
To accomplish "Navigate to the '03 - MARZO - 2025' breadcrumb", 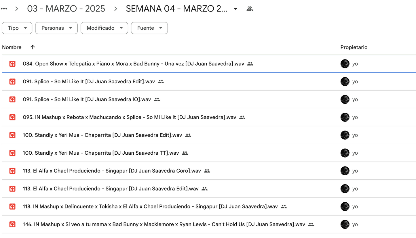I will click(x=66, y=9).
